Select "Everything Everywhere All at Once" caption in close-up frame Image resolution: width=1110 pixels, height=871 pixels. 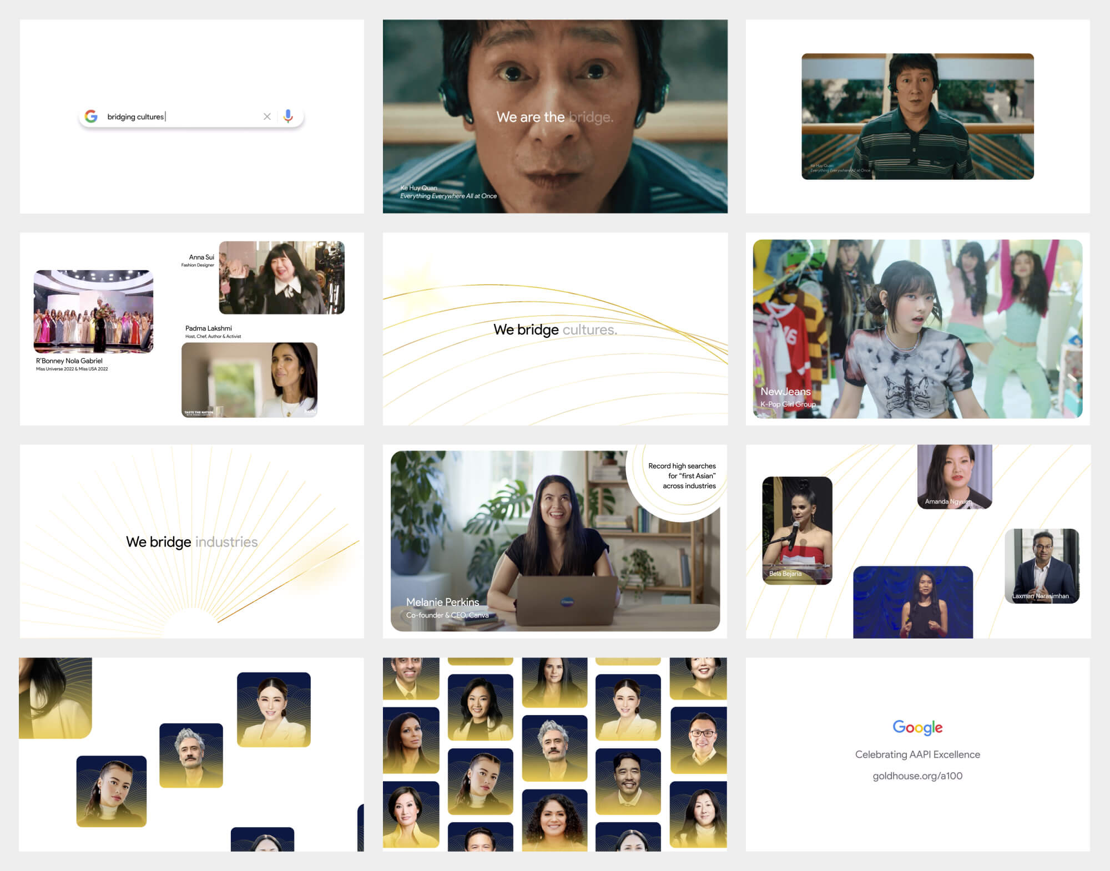tap(448, 196)
